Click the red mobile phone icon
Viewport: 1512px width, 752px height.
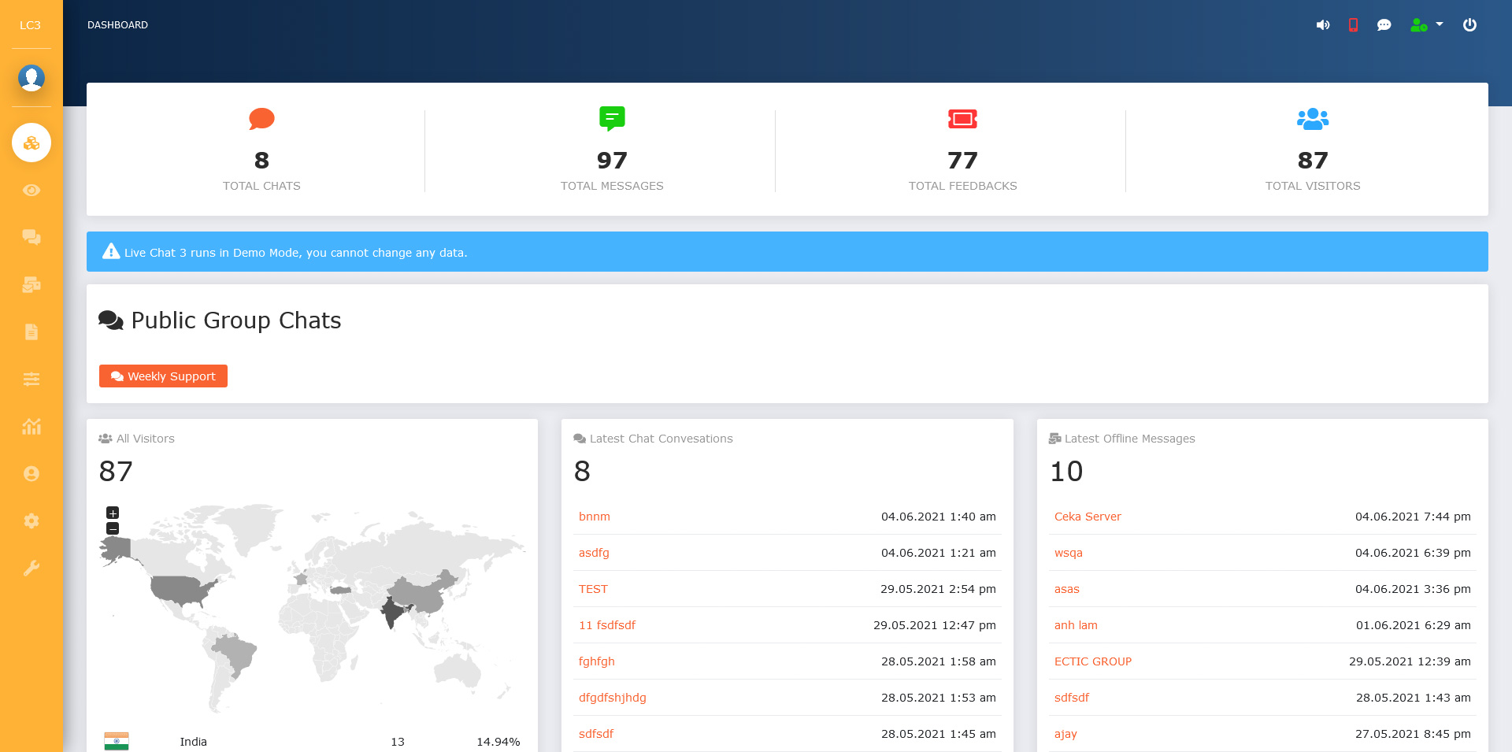click(1353, 25)
